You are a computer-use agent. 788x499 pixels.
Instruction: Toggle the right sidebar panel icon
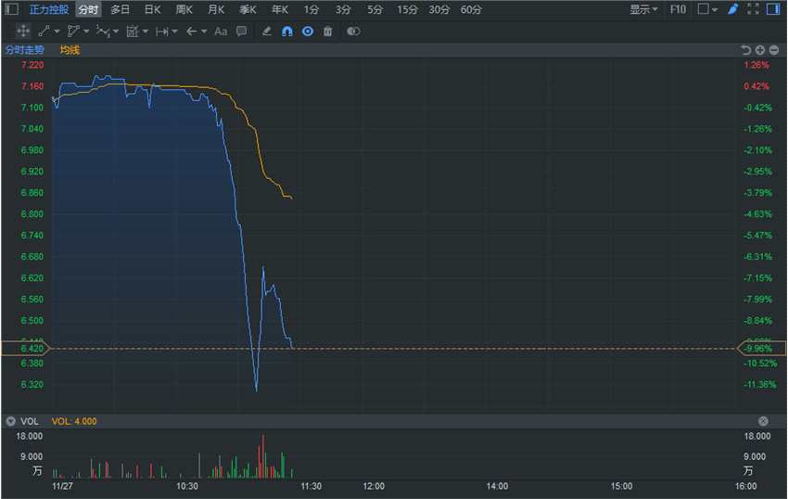(773, 9)
